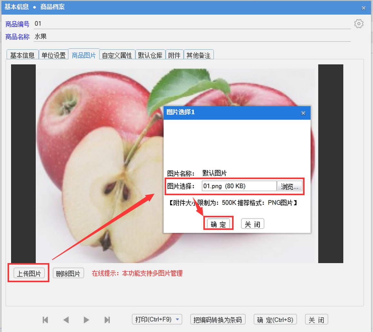Click the settings gear icon

point(359,24)
